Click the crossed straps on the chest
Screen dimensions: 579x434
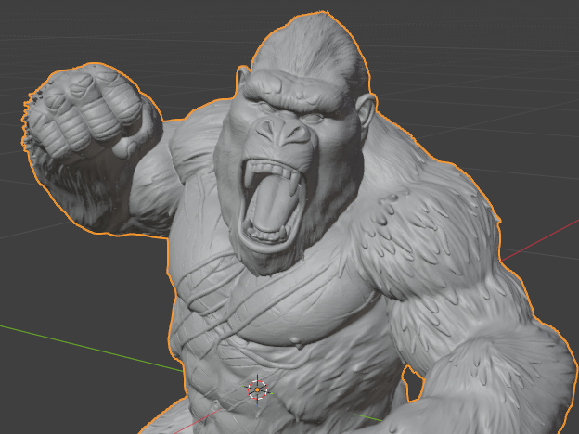[207, 295]
